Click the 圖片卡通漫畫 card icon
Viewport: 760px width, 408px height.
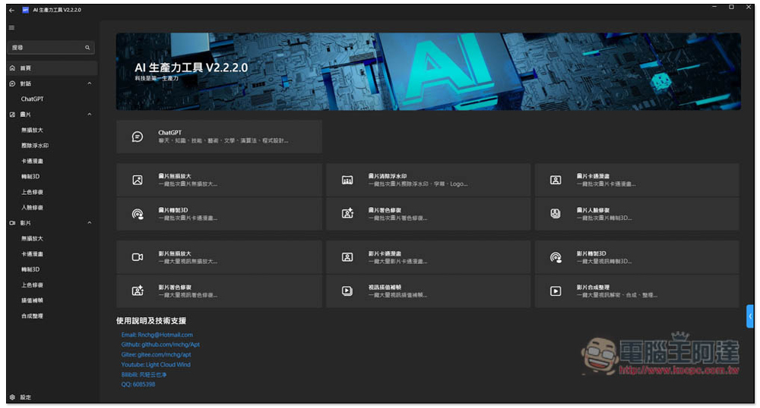(556, 180)
